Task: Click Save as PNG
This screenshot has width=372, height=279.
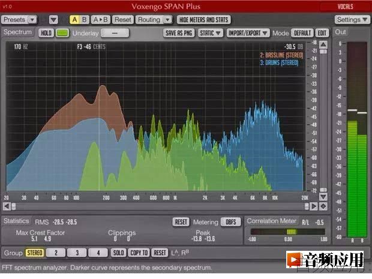Action: [x=179, y=33]
